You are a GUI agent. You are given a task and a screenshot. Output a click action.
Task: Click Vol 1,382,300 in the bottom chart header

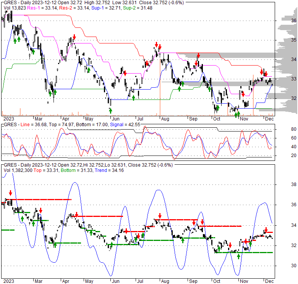point(18,170)
